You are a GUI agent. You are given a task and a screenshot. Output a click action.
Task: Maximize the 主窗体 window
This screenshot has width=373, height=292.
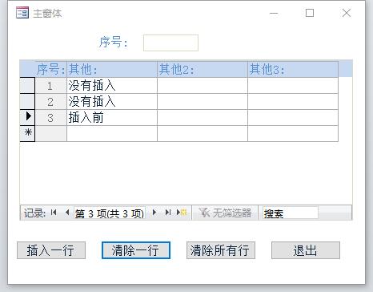310,13
